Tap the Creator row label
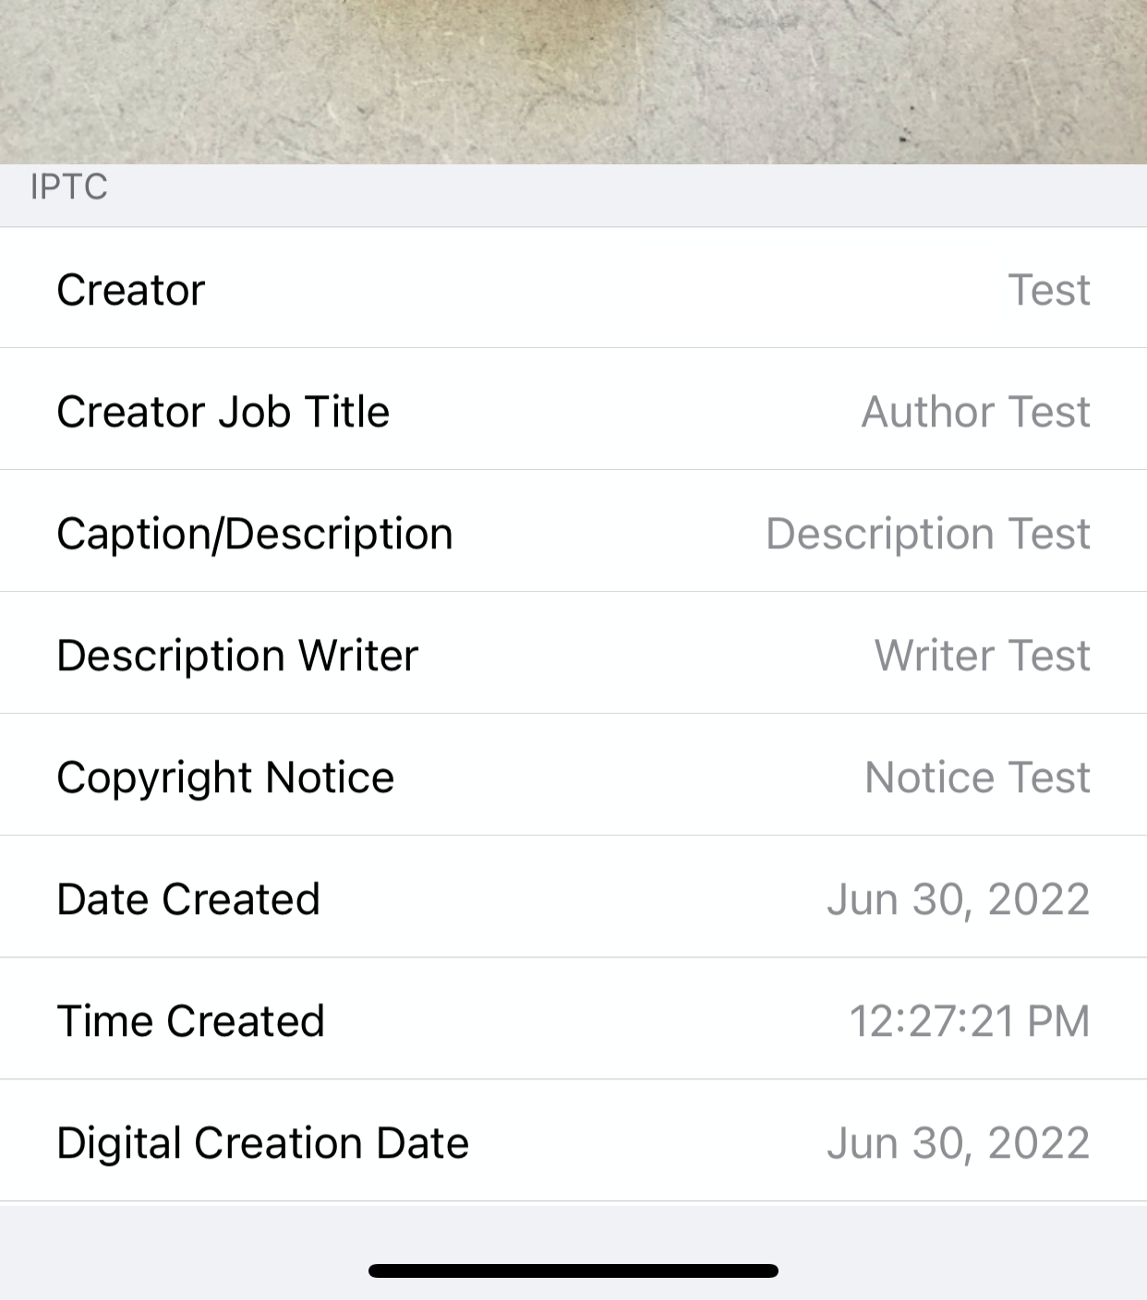The height and width of the screenshot is (1300, 1147). click(130, 290)
